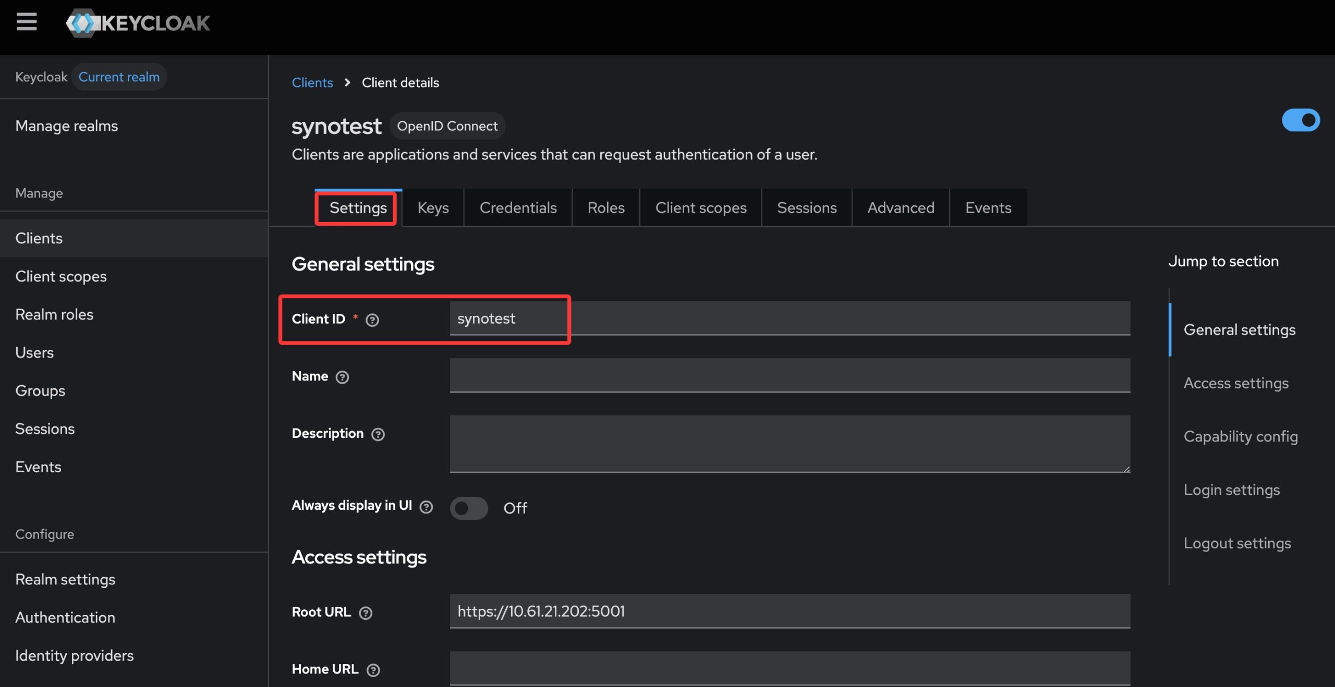Toggle Always display in UI switch
Screen dimensions: 1335x687
[469, 508]
